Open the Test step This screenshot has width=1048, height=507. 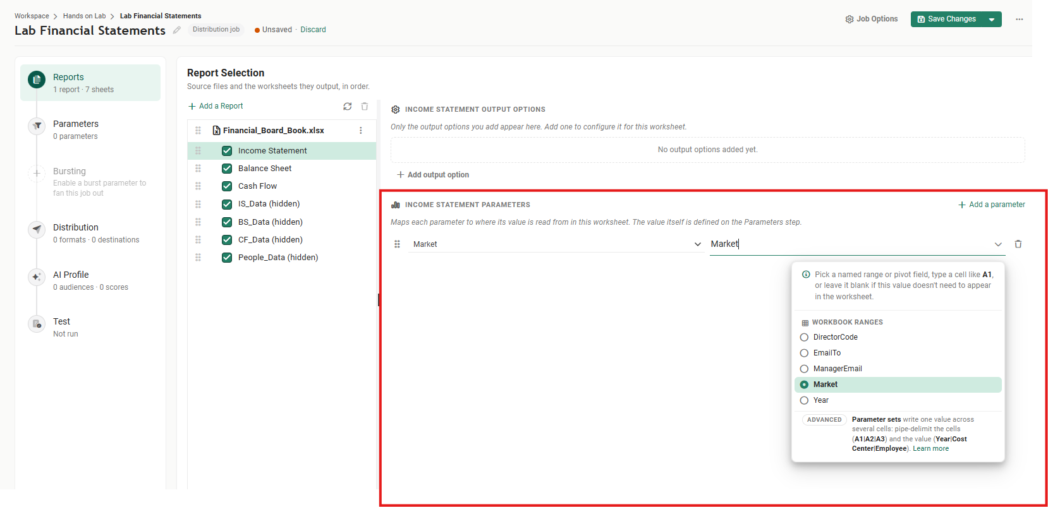[90, 327]
